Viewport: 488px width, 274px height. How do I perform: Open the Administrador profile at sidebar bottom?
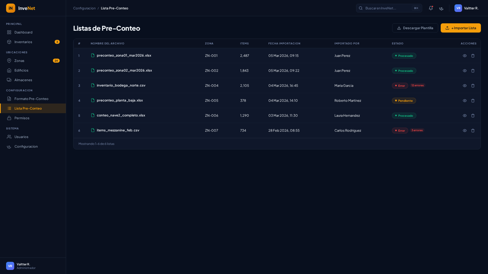21,266
